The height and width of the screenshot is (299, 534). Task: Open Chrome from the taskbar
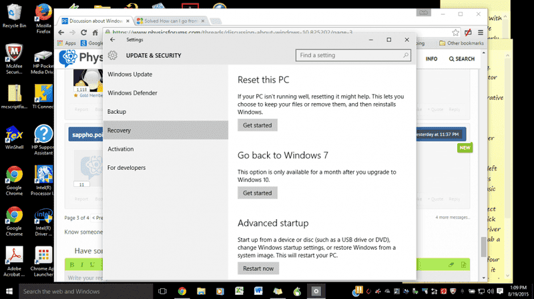pos(182,291)
